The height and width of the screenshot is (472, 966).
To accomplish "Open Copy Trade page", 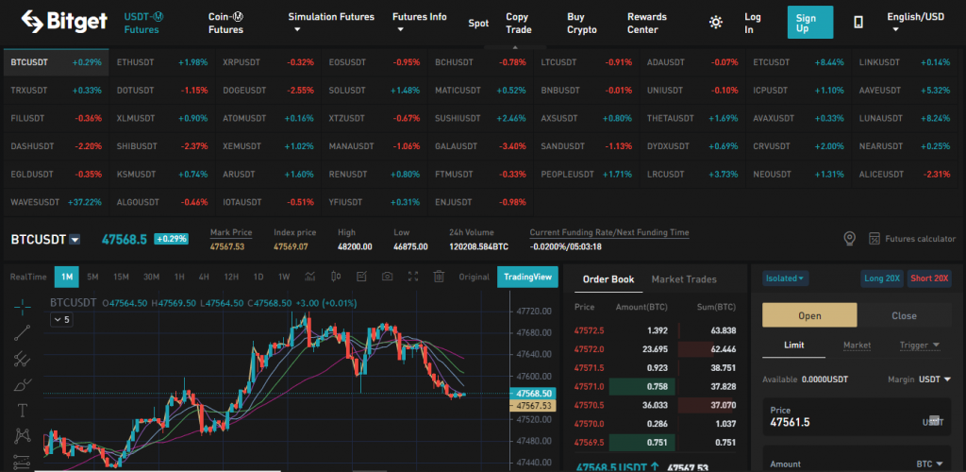I will [519, 23].
